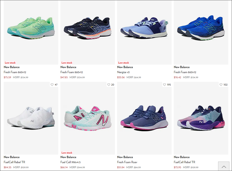Click heart icon on Fuel Cell 996v4.5 with 20 likes

(109, 85)
